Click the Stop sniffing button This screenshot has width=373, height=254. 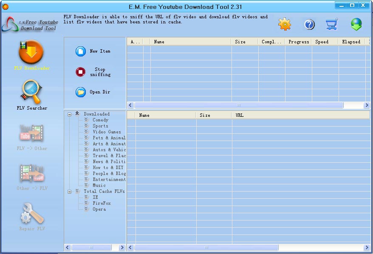click(x=91, y=72)
